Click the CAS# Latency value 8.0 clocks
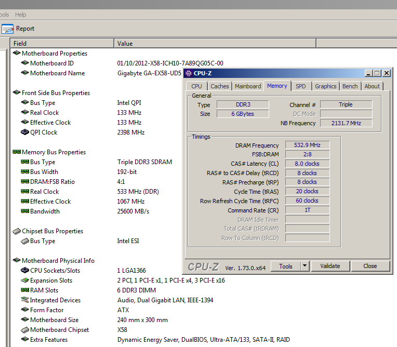397x347 pixels. (307, 164)
